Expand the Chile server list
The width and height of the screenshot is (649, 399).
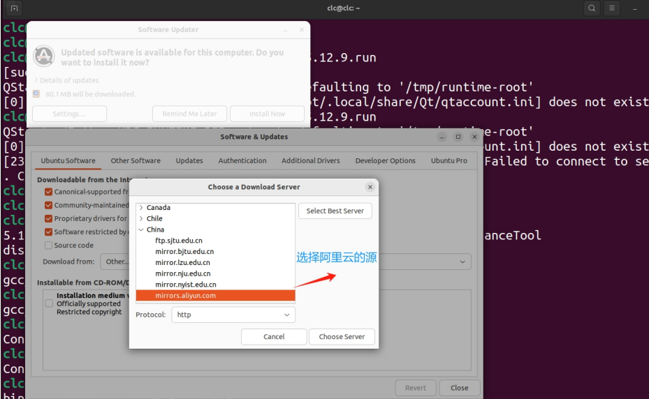click(141, 218)
